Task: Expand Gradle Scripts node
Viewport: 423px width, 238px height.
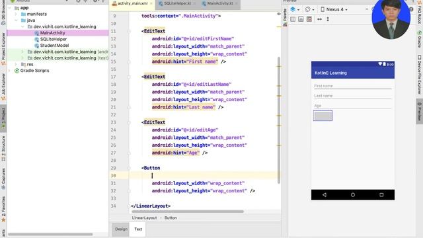Action: [x=10, y=71]
